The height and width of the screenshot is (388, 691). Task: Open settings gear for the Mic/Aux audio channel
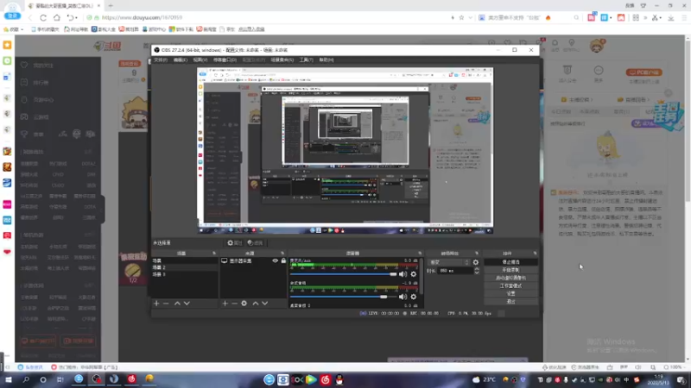[x=414, y=274]
